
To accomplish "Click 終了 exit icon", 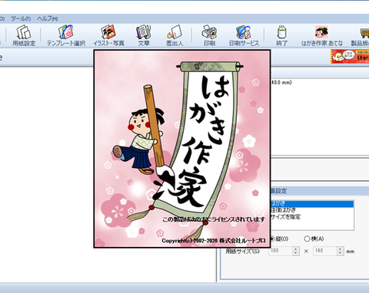I will pyautogui.click(x=281, y=35).
